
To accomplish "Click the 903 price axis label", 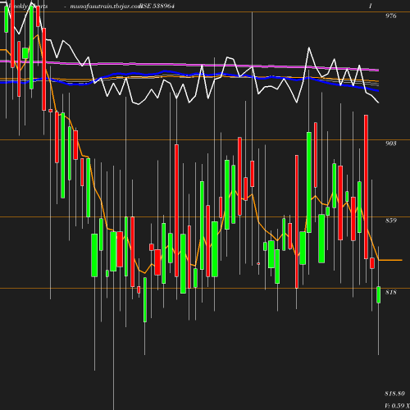I will pyautogui.click(x=390, y=143).
